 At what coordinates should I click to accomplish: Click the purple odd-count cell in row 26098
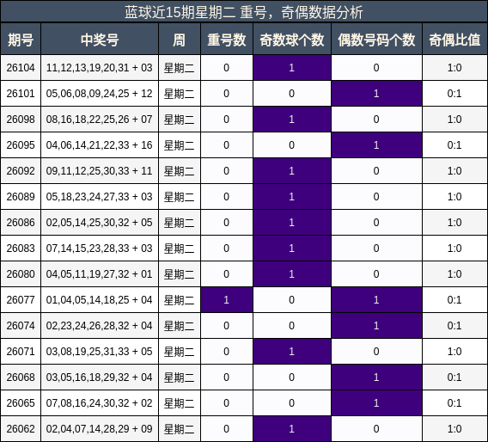point(292,120)
